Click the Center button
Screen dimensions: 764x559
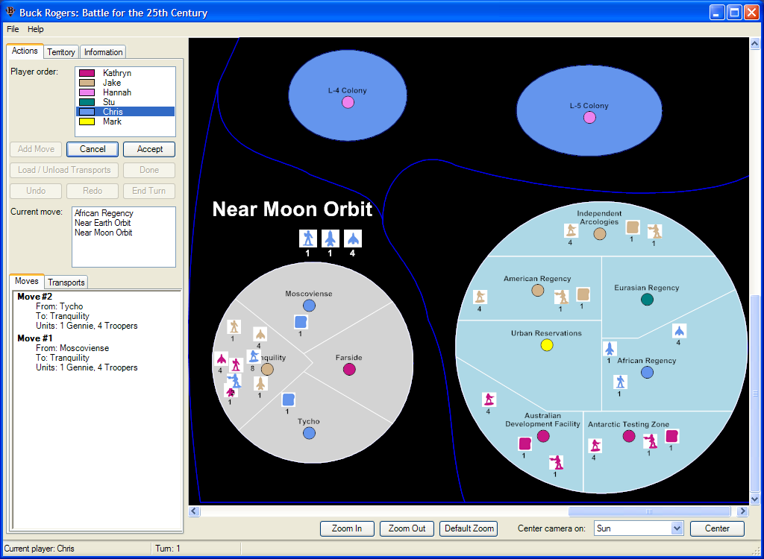click(x=717, y=528)
